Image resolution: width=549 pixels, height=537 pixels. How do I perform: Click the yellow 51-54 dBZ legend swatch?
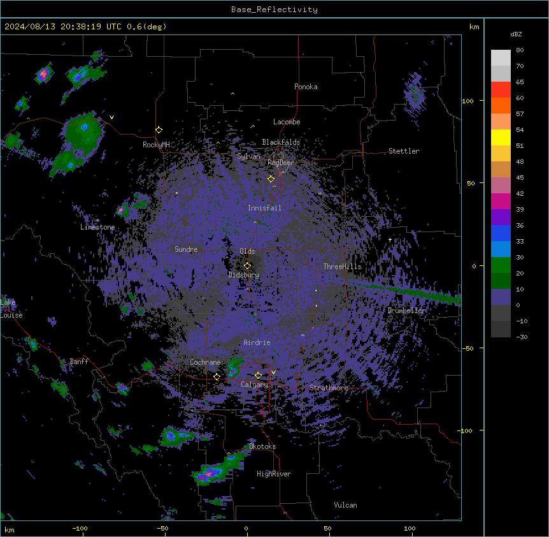pos(501,137)
